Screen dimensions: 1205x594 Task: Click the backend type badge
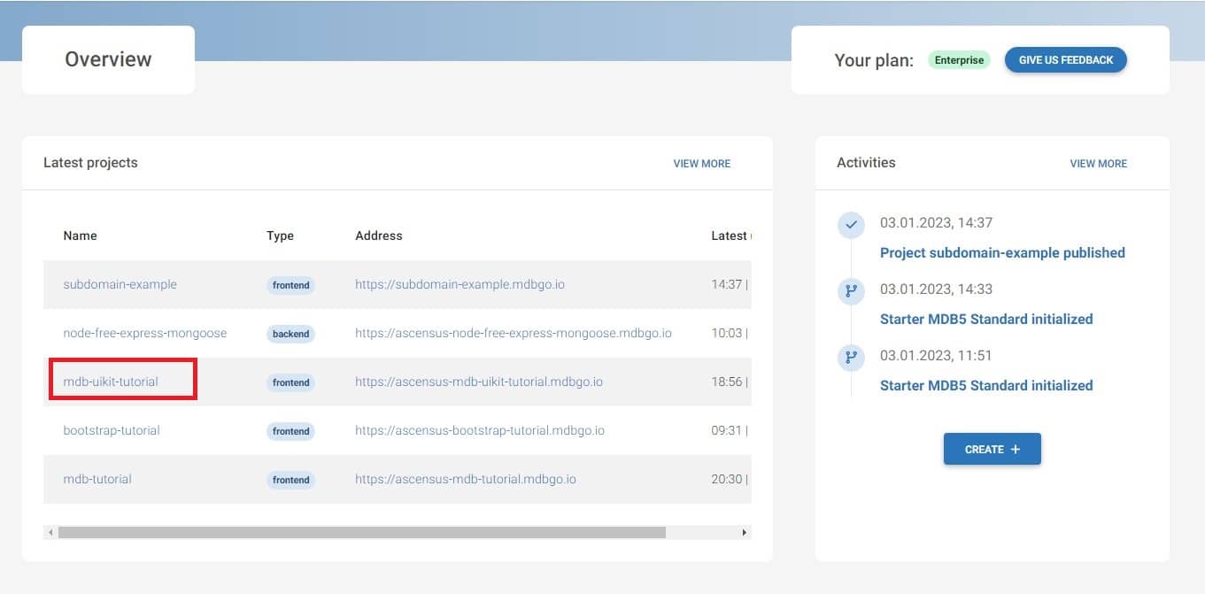coord(290,334)
